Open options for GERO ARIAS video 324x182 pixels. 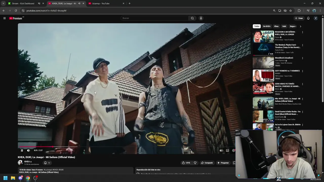302,84
